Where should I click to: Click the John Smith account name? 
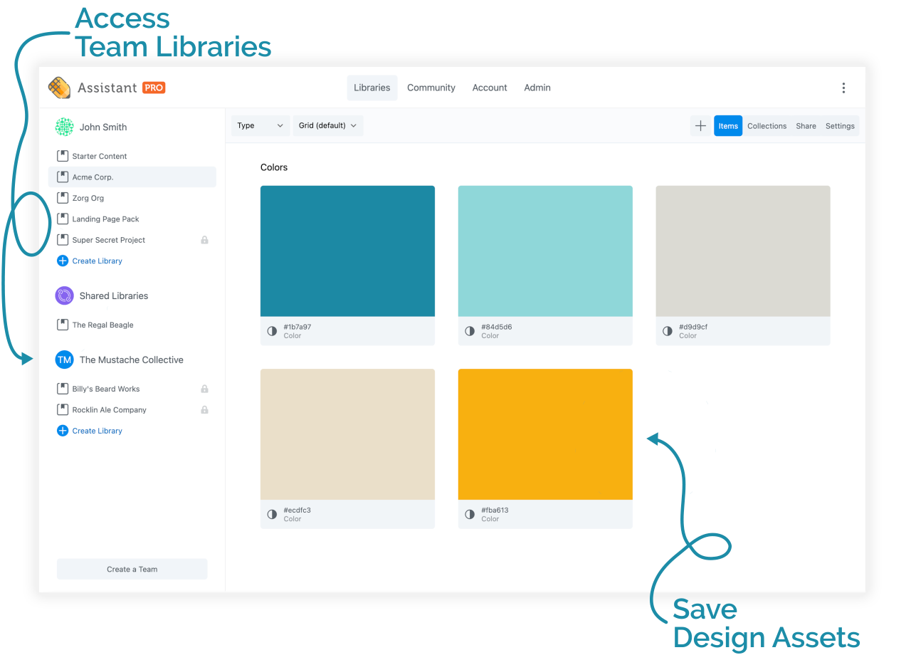[x=103, y=127]
